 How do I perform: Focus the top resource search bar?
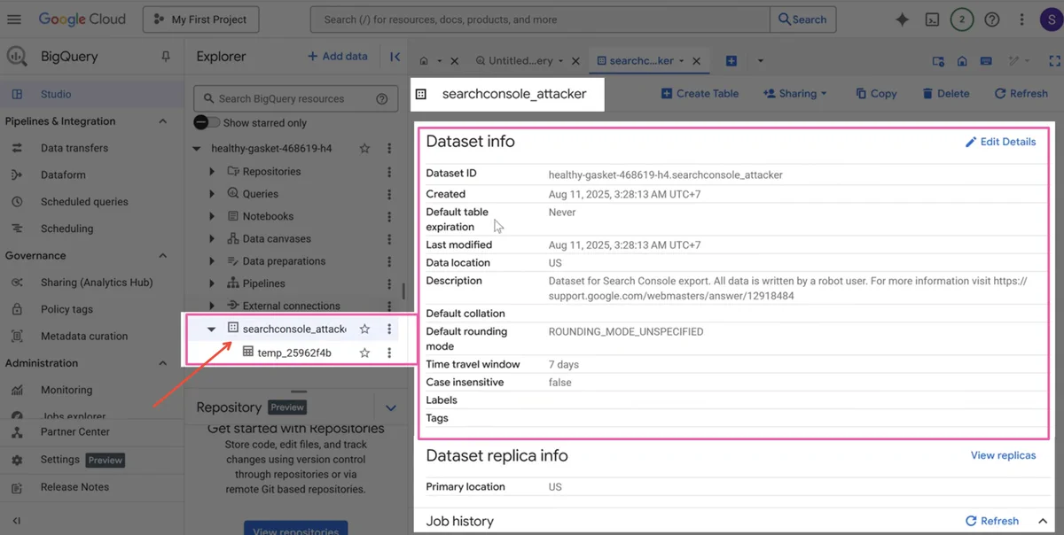pyautogui.click(x=540, y=19)
